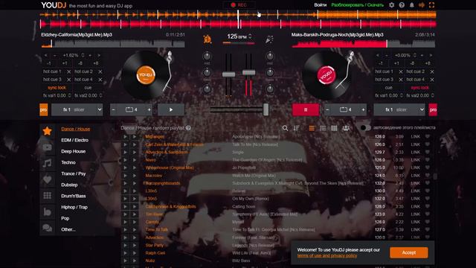Delete hot cue 2 on left deck
This screenshot has width=476, height=268.
click(100, 71)
